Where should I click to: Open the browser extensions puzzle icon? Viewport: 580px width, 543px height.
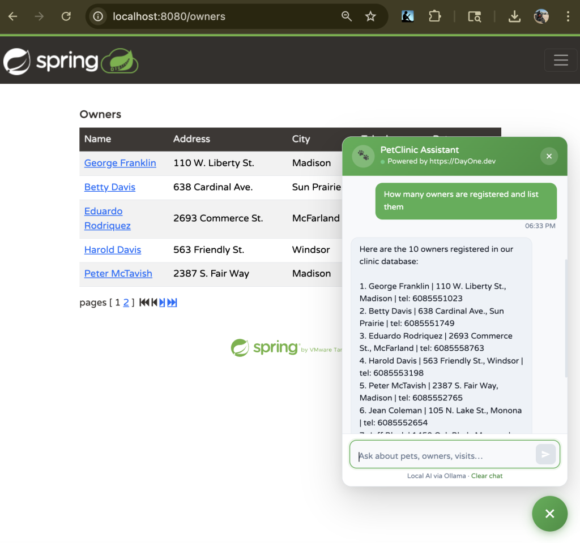[434, 16]
